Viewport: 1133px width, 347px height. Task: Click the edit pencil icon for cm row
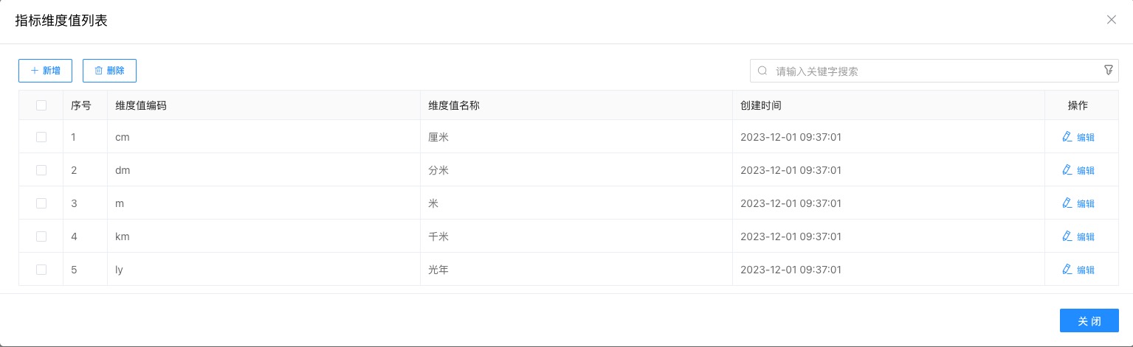click(1066, 136)
